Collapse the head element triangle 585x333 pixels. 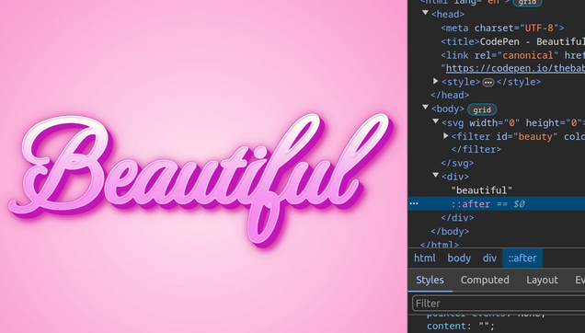coord(425,13)
